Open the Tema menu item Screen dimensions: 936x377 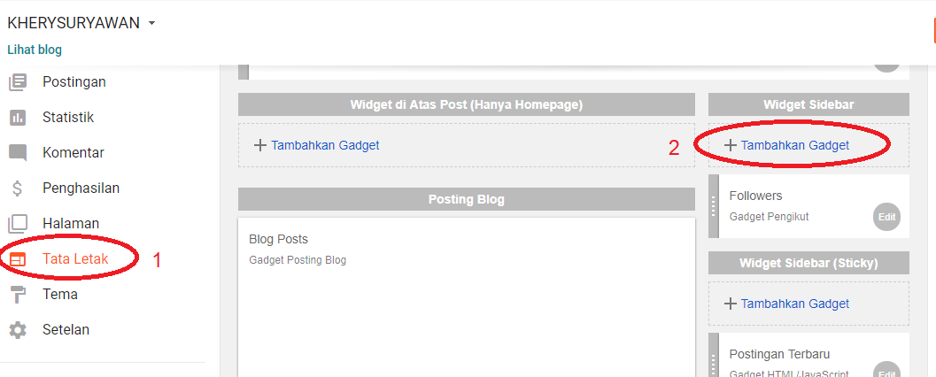[x=59, y=295]
